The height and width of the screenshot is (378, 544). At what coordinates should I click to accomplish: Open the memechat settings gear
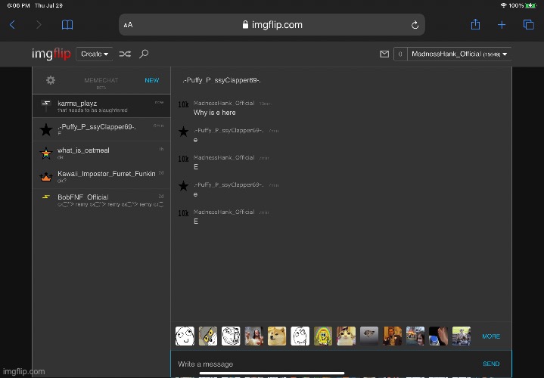point(51,80)
